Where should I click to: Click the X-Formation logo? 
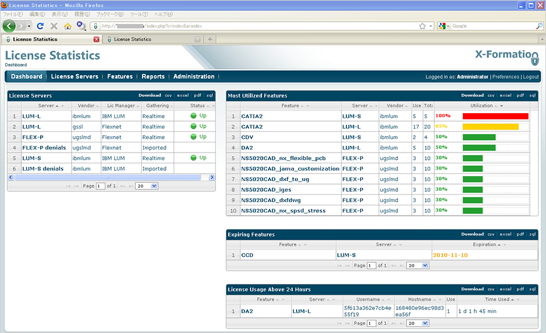507,56
